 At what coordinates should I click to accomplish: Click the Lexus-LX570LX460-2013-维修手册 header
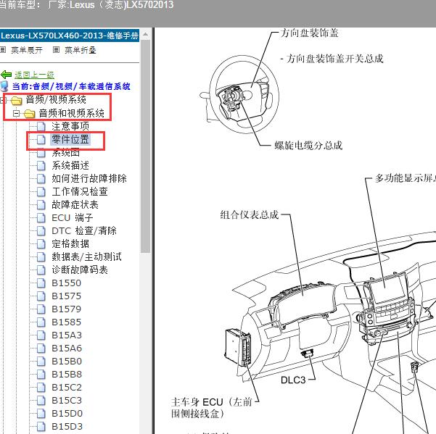[x=70, y=36]
